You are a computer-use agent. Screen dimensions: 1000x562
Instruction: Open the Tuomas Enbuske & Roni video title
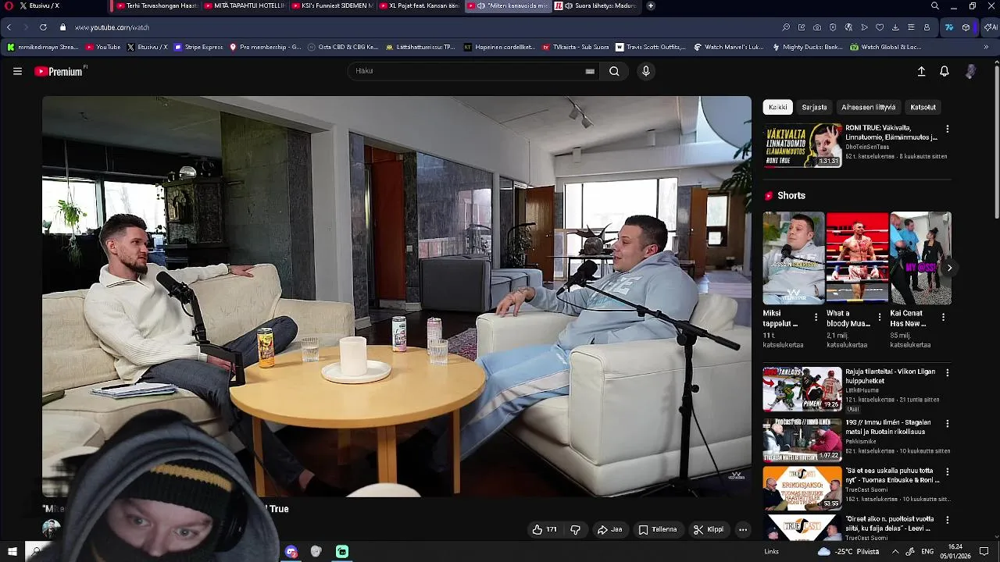click(x=892, y=475)
